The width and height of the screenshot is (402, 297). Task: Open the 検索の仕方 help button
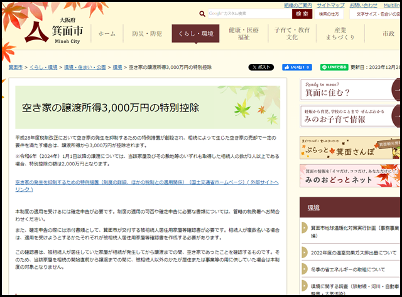click(329, 14)
